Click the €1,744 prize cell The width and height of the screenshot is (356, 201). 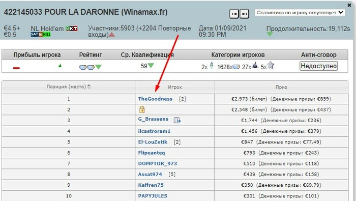(281, 121)
